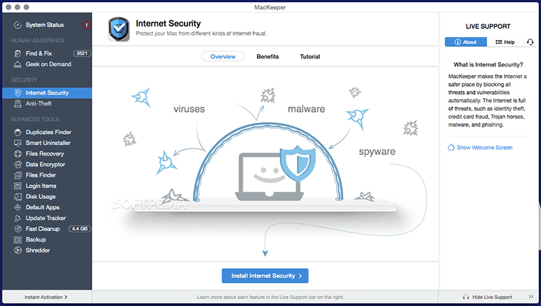
Task: Click the MacKeeper window title
Action: point(270,7)
